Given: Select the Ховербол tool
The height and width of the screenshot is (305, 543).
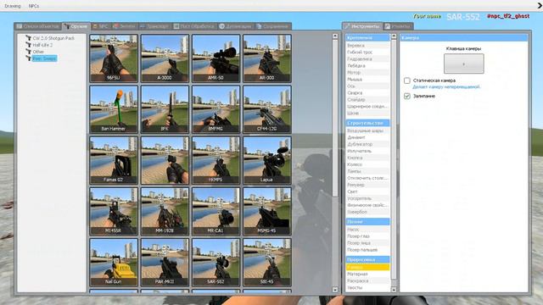Looking at the screenshot, I should (x=367, y=212).
